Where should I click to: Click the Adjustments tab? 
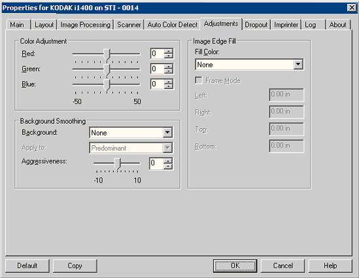click(221, 24)
